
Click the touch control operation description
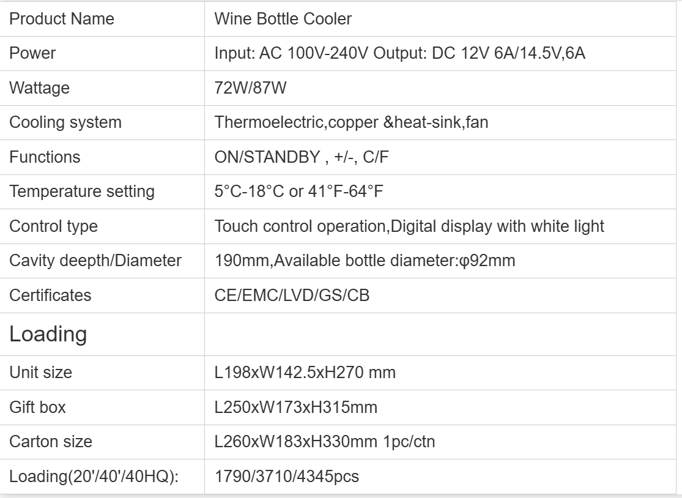pyautogui.click(x=409, y=226)
